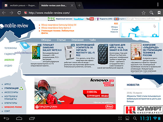
Task: Open the ANDROID sidebar section
Action: [x=9, y=60]
